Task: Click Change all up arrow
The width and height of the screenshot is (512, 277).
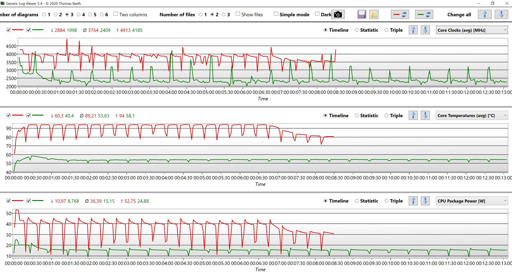Action: coord(485,15)
